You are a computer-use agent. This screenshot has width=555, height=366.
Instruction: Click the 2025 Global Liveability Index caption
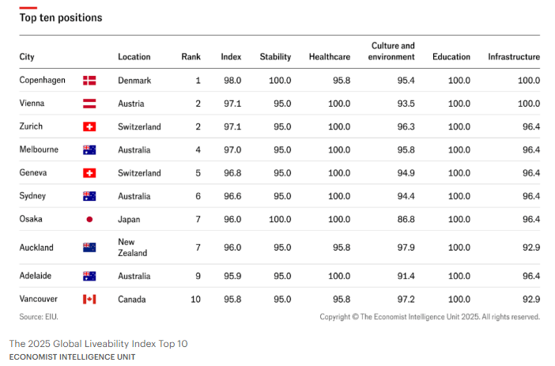98,343
